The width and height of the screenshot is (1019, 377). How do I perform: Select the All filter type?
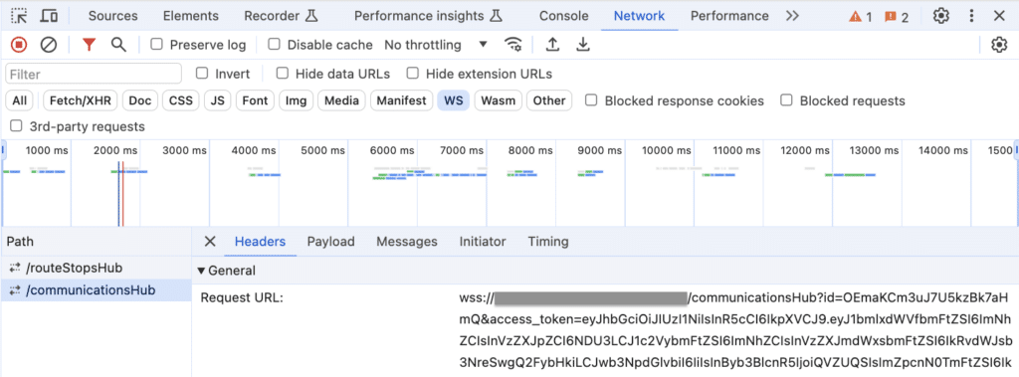(20, 100)
